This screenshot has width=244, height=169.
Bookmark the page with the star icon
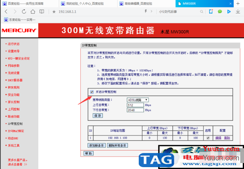click(x=54, y=12)
